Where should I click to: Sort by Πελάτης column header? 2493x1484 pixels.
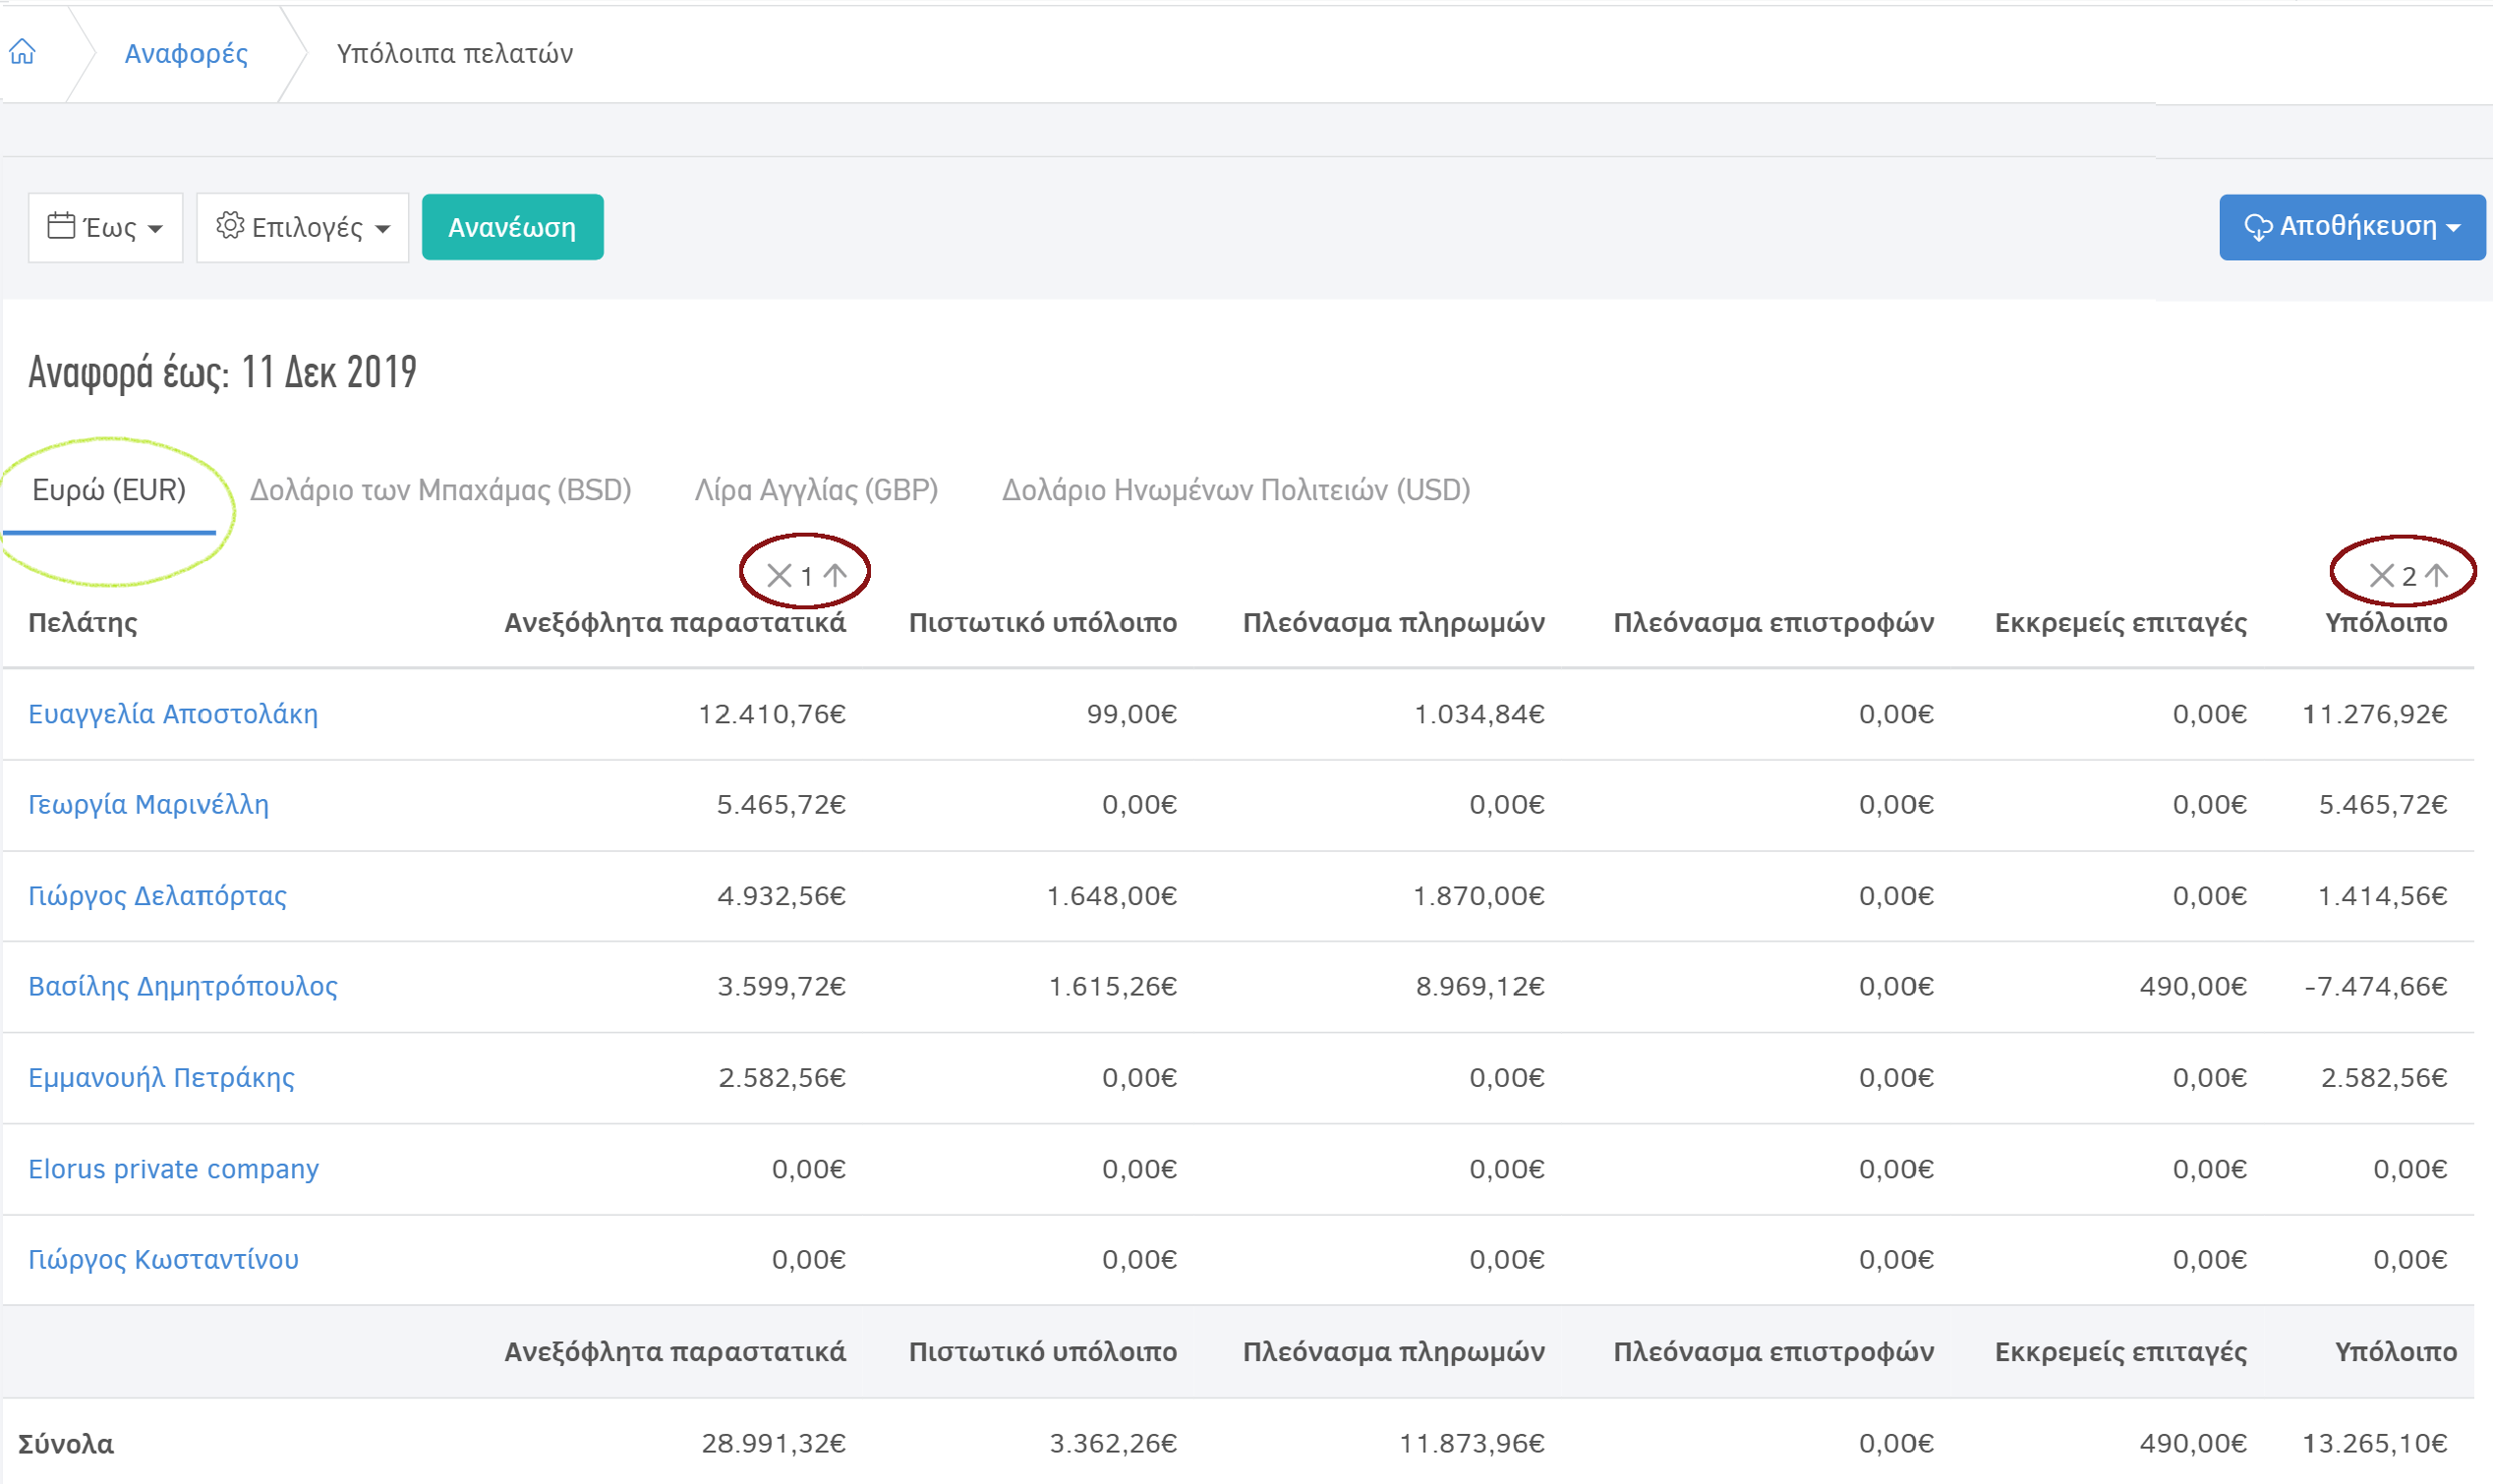tap(83, 623)
